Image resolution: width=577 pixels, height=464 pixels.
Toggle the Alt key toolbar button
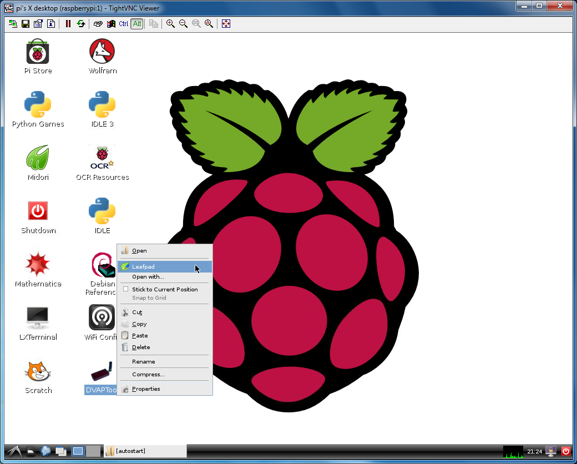pyautogui.click(x=137, y=24)
